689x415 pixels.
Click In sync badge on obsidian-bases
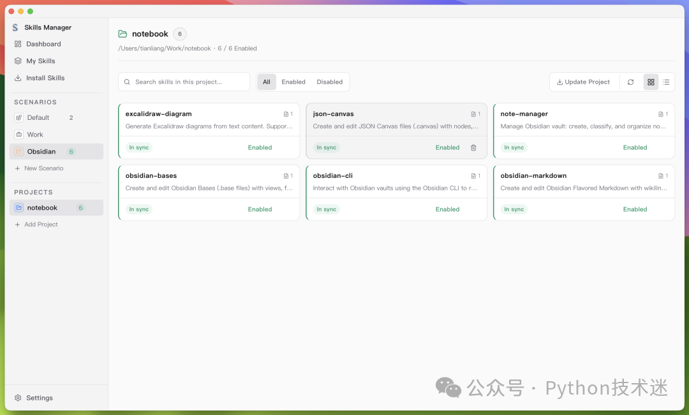(139, 210)
